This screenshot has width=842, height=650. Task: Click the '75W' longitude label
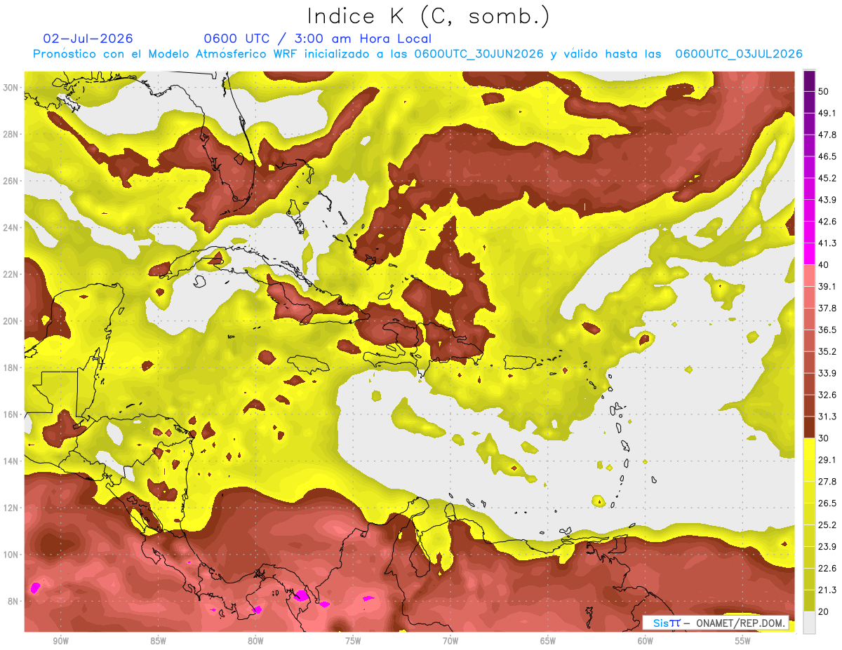pyautogui.click(x=353, y=642)
